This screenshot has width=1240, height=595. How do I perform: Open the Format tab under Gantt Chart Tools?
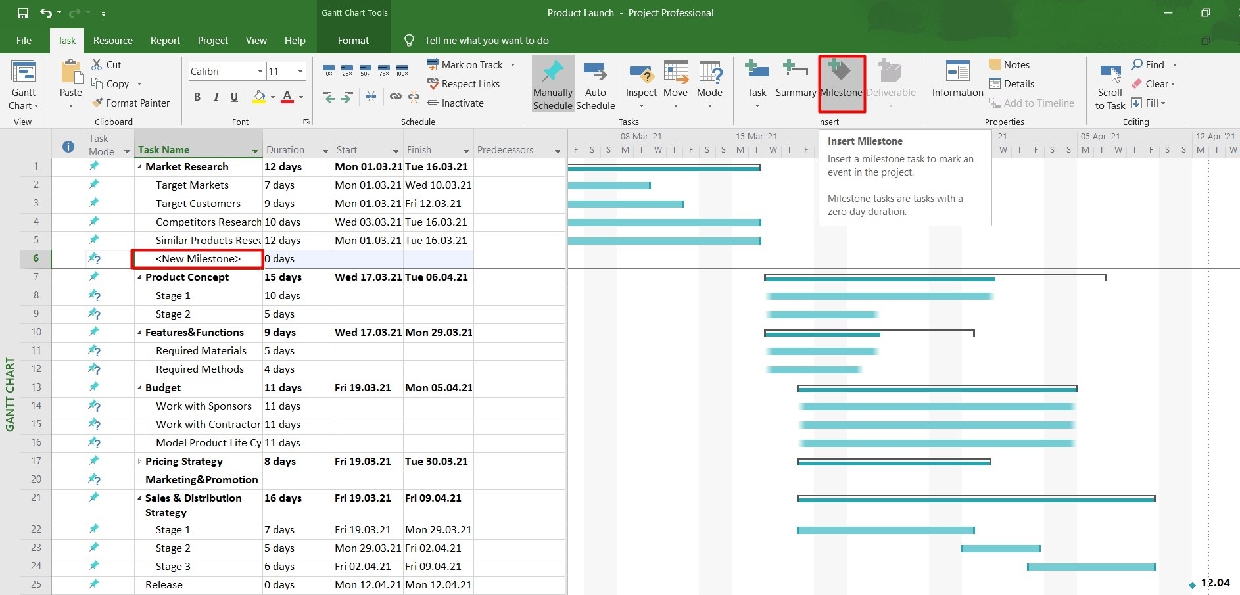tap(353, 40)
